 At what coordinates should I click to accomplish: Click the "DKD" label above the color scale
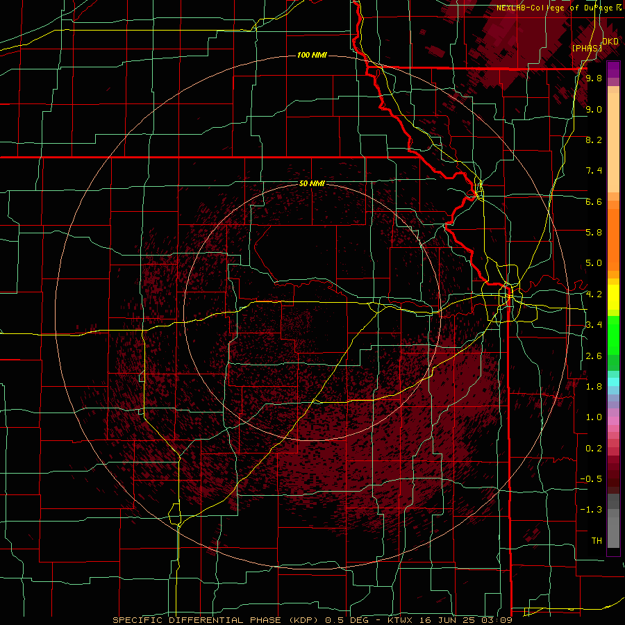[610, 42]
